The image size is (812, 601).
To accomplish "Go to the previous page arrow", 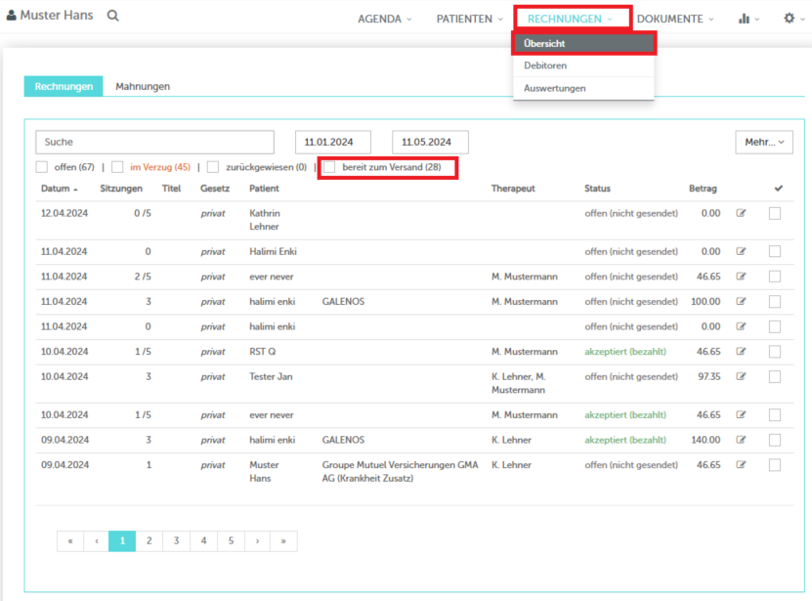I will click(x=97, y=541).
